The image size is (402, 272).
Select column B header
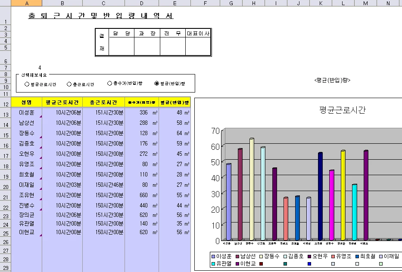[x=62, y=3]
